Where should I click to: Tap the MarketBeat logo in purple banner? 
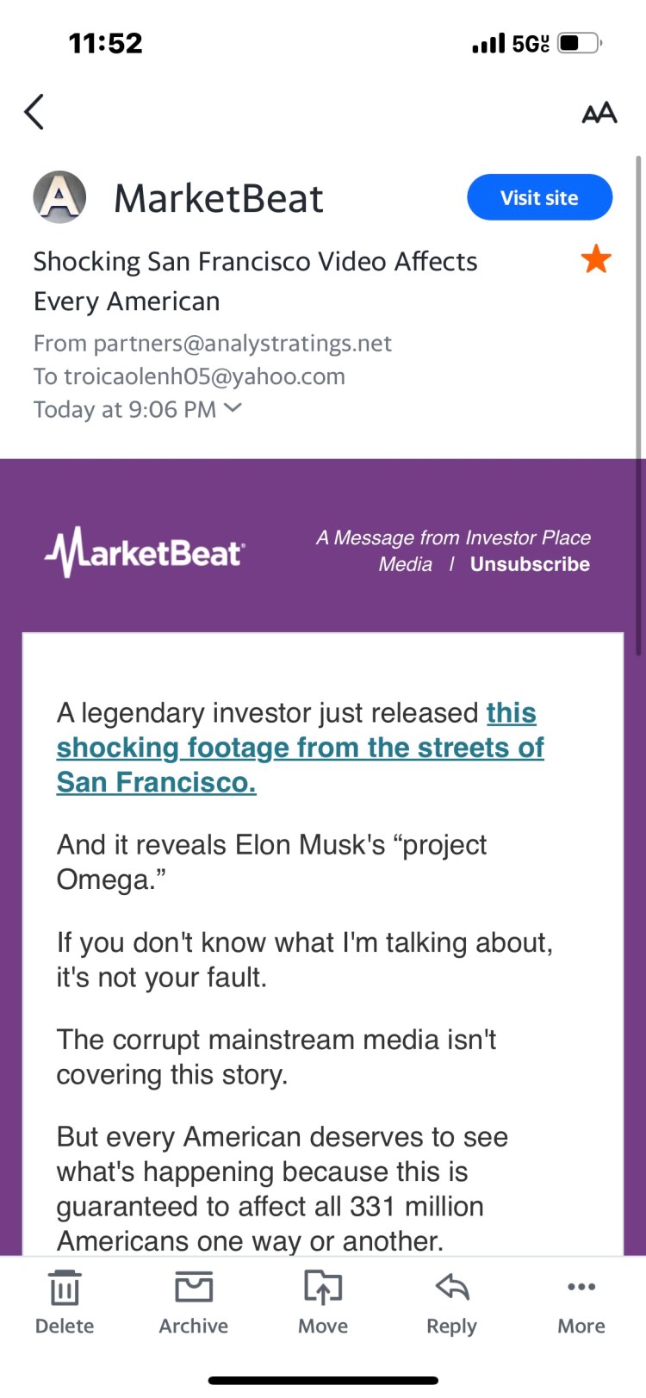pyautogui.click(x=145, y=551)
